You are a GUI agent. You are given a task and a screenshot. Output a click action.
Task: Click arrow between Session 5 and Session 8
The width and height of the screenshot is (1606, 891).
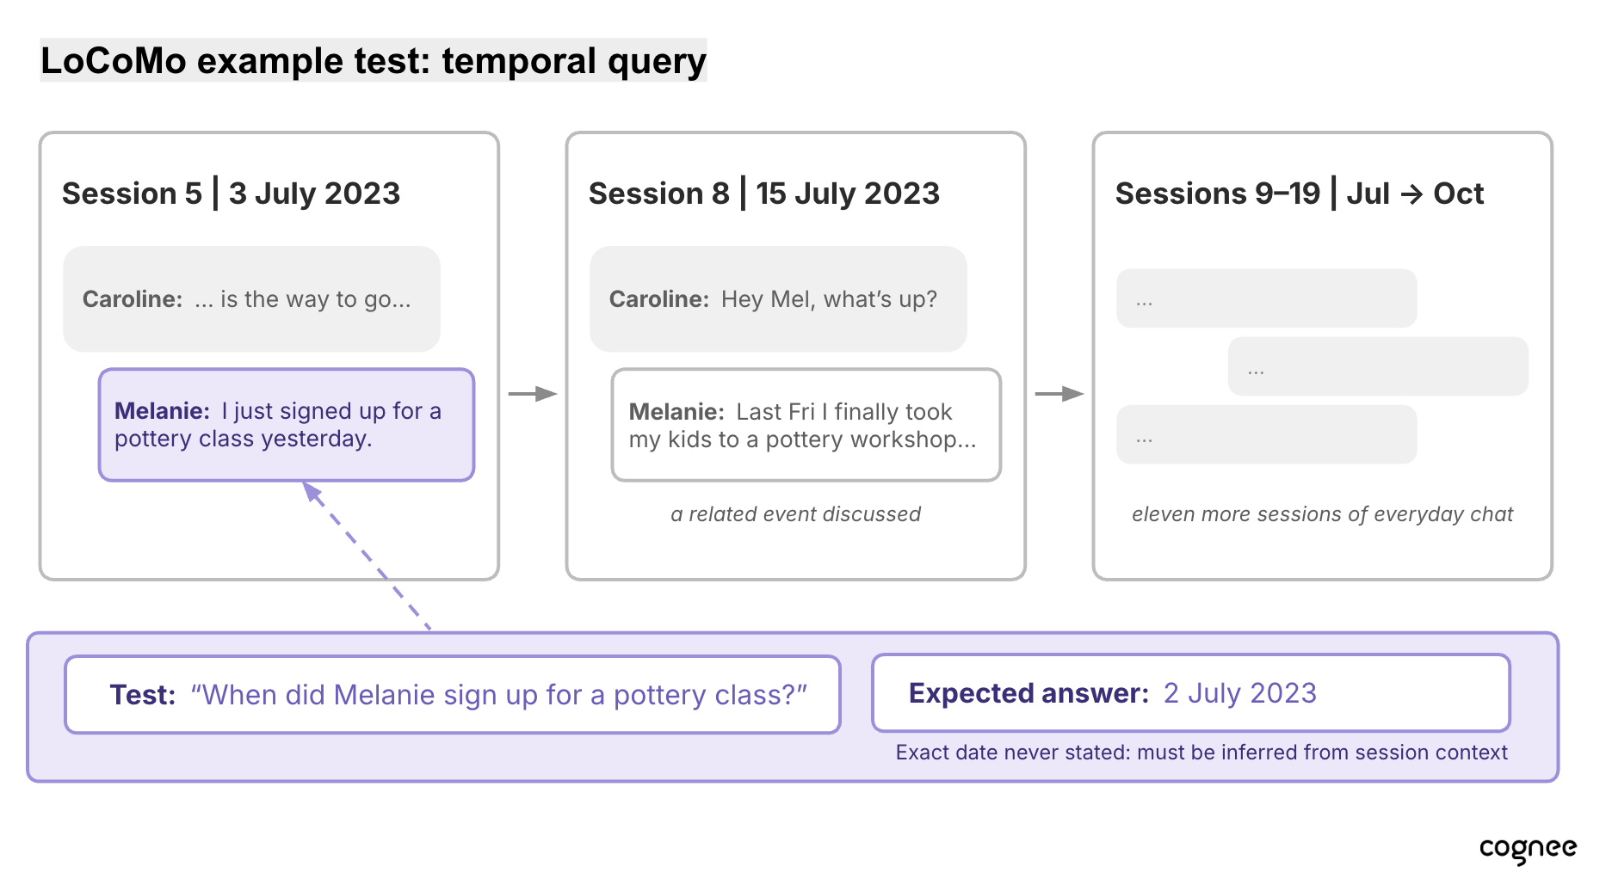(533, 394)
